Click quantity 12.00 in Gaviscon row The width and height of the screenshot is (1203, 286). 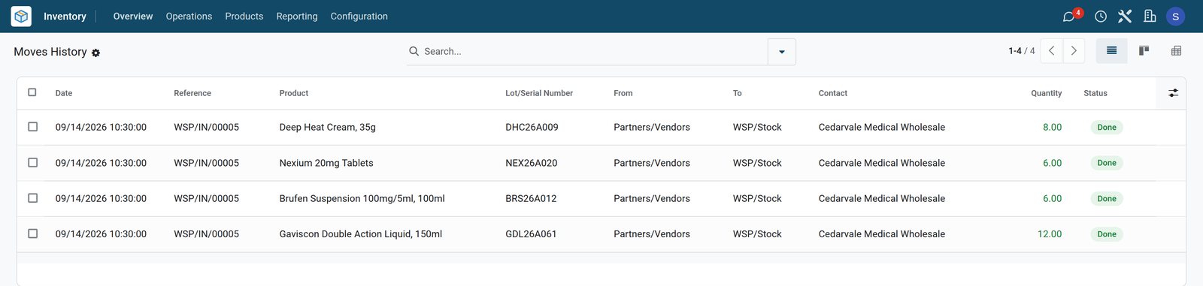point(1050,233)
